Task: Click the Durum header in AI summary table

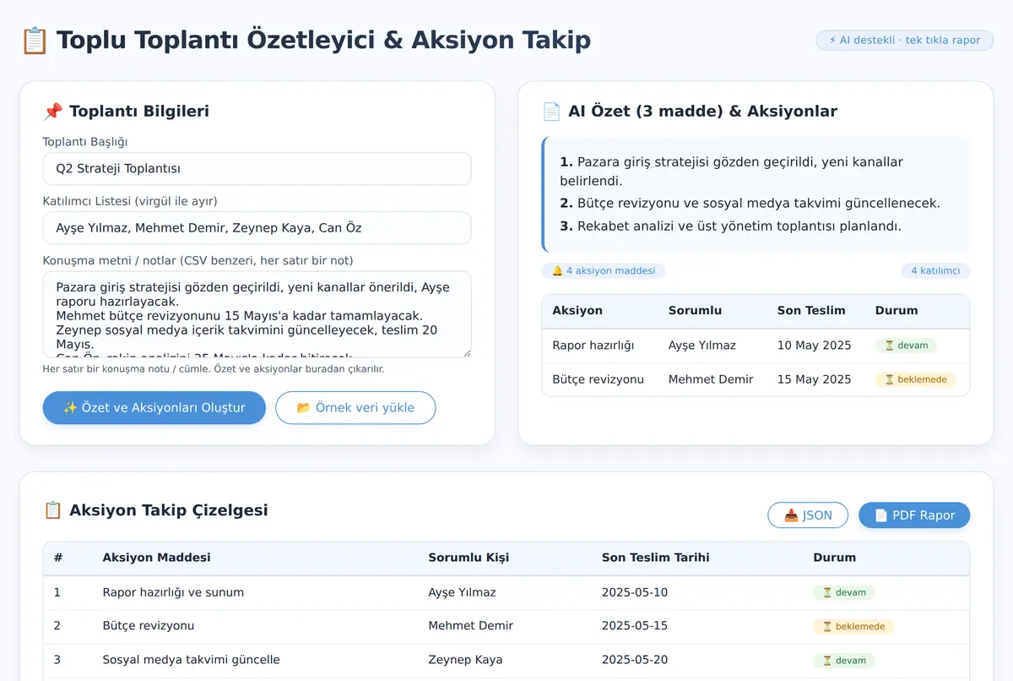Action: click(x=897, y=310)
